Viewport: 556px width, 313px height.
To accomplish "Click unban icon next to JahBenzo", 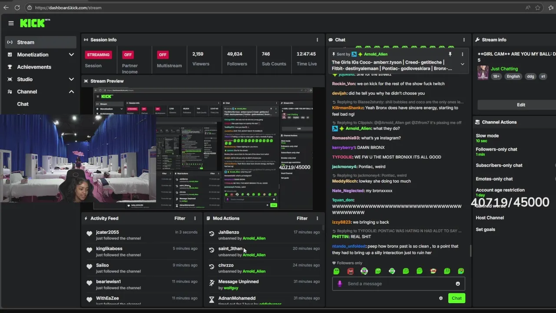I will pyautogui.click(x=212, y=234).
